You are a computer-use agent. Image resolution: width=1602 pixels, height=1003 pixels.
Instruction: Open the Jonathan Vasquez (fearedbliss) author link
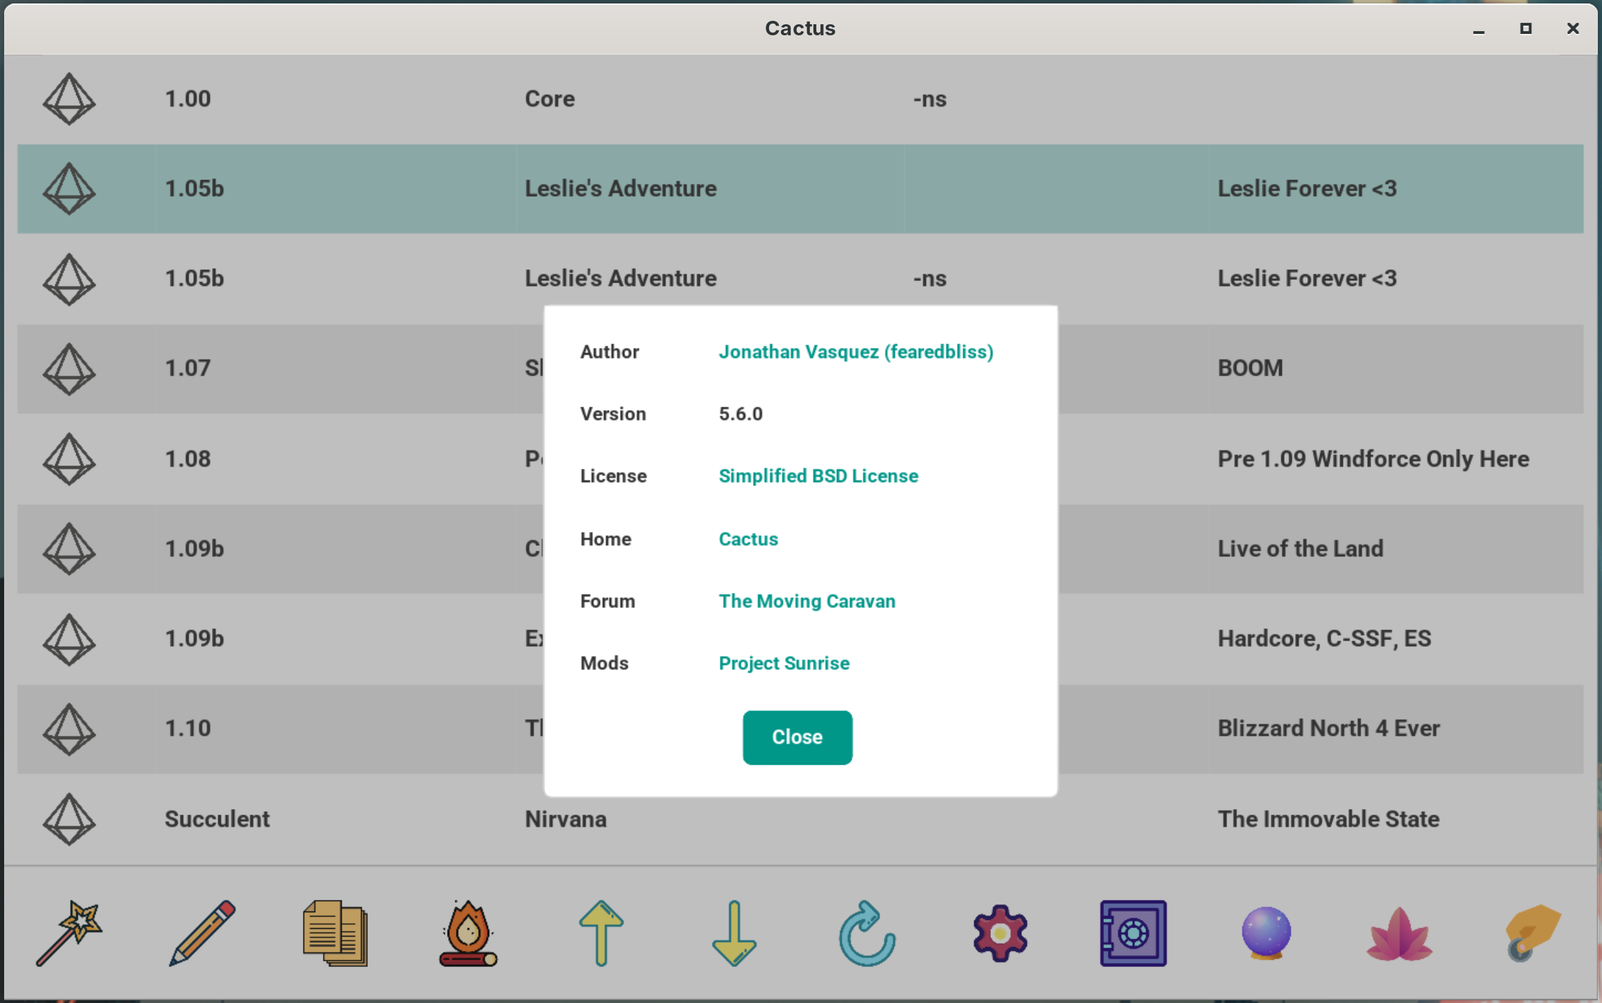tap(856, 352)
